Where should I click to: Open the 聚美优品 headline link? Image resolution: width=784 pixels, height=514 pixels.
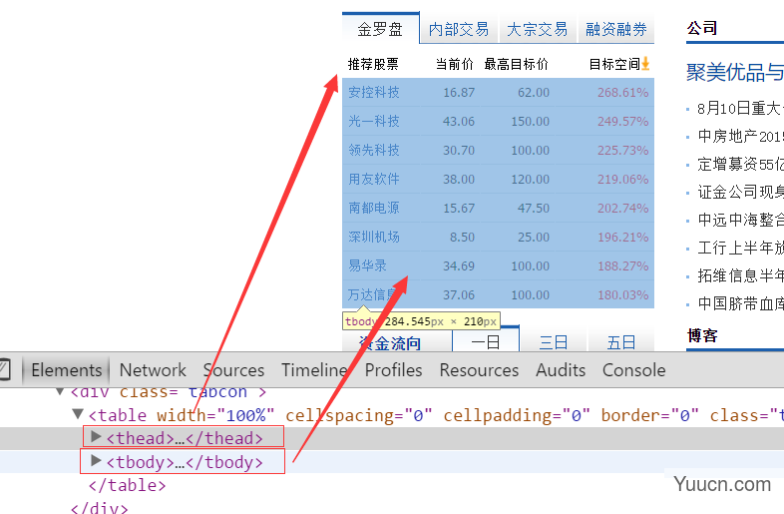(734, 72)
